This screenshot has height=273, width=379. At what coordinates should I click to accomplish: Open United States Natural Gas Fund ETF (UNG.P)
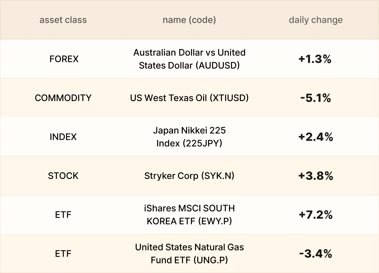point(189,254)
